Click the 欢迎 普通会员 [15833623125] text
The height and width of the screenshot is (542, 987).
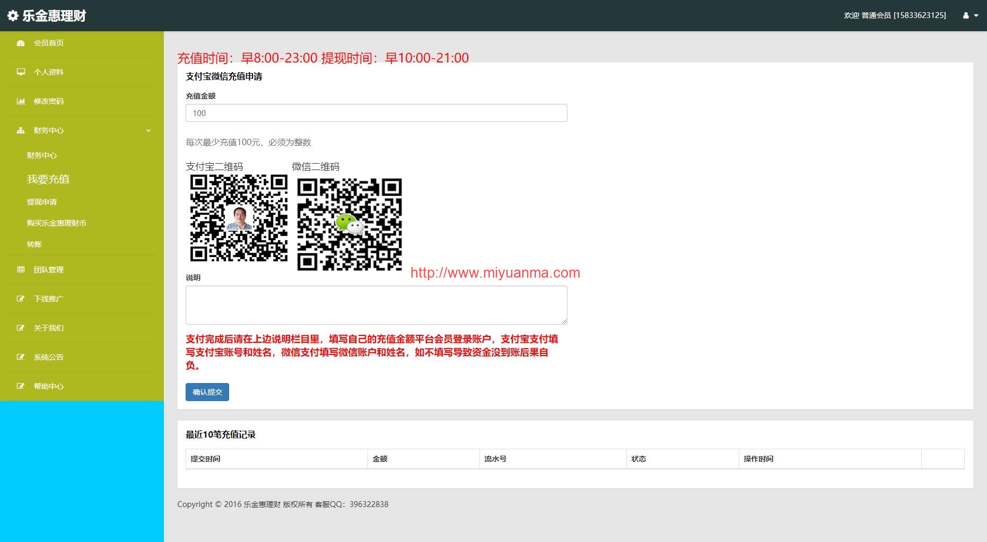click(895, 15)
